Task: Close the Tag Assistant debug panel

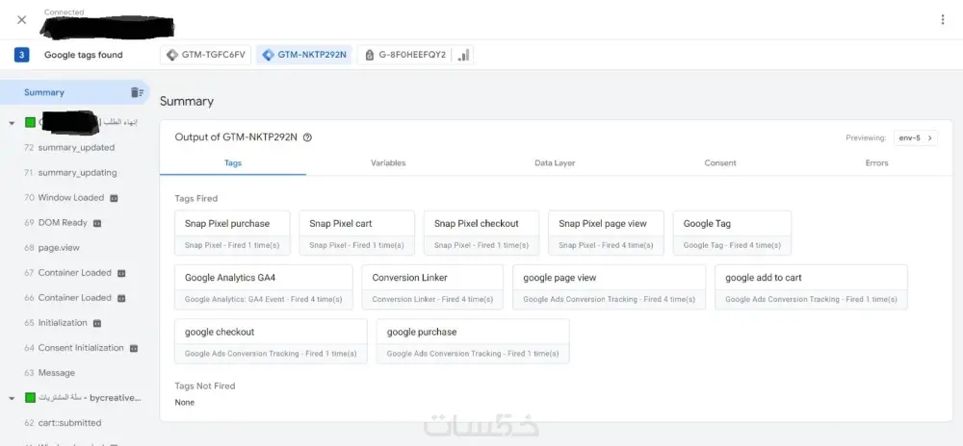Action: (x=21, y=19)
